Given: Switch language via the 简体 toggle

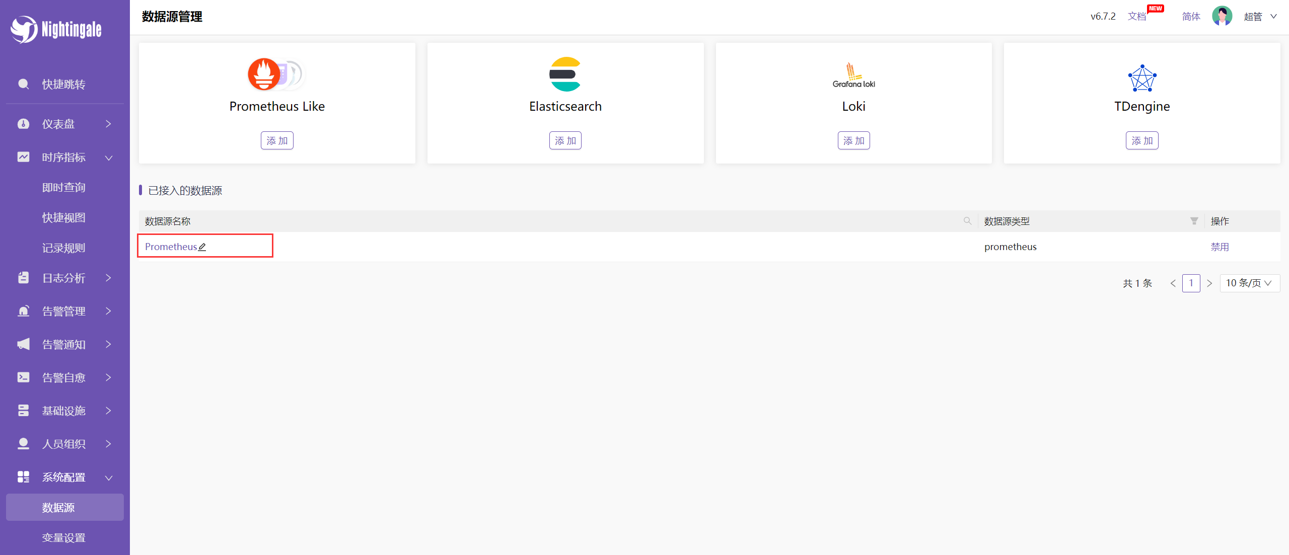Looking at the screenshot, I should [1191, 17].
